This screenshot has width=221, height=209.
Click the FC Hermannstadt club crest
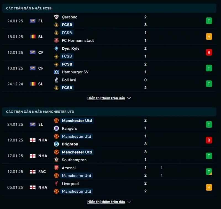pos(56,40)
